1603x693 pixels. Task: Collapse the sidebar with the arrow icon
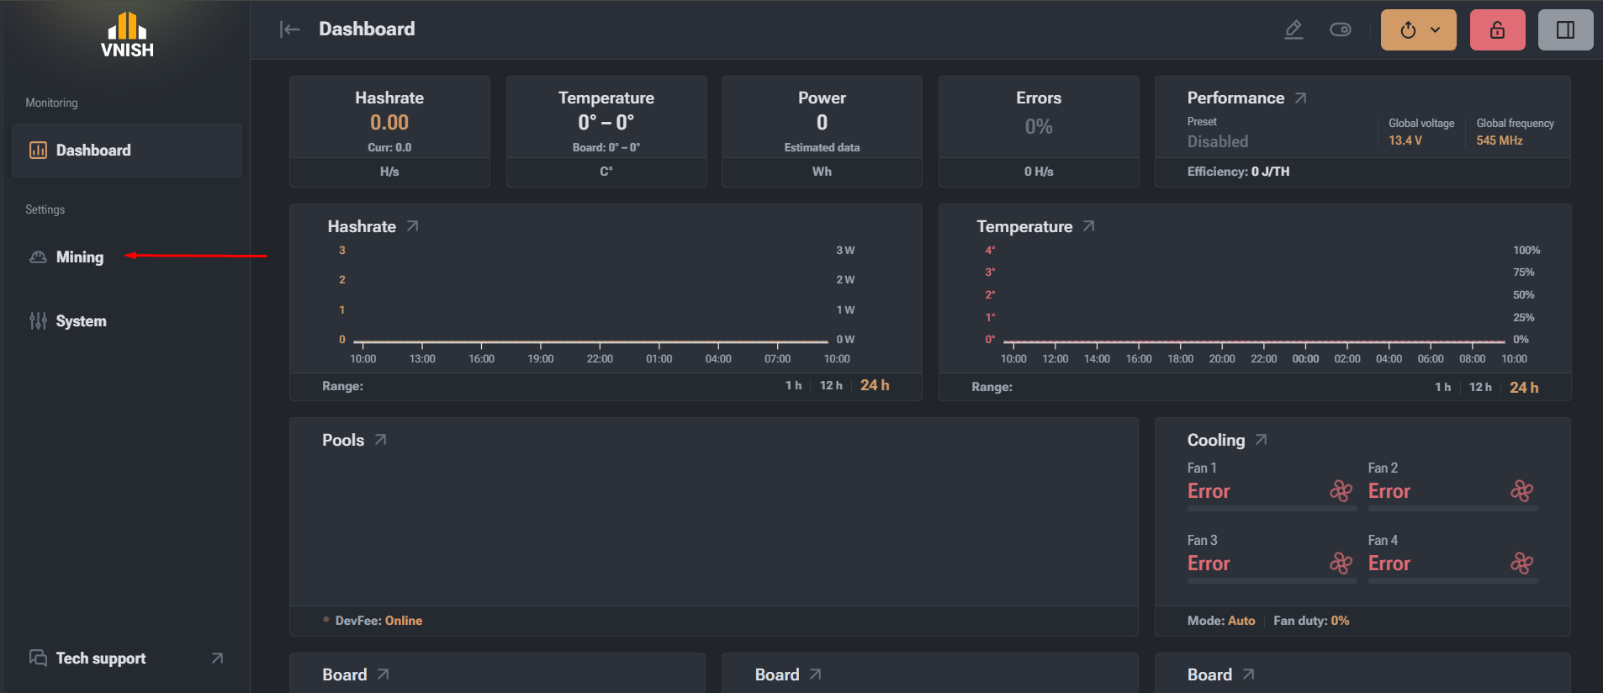pyautogui.click(x=289, y=29)
